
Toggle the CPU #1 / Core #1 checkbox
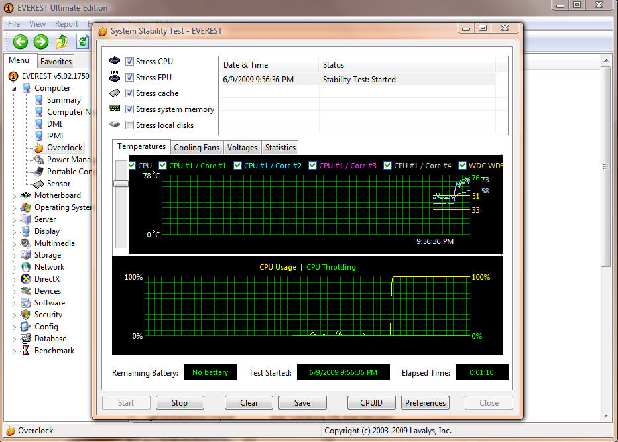pyautogui.click(x=162, y=166)
